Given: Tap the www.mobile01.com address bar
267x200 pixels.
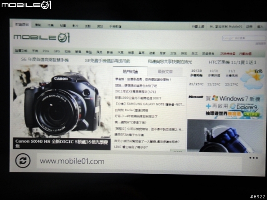Looking at the screenshot, I should pyautogui.click(x=139, y=161).
